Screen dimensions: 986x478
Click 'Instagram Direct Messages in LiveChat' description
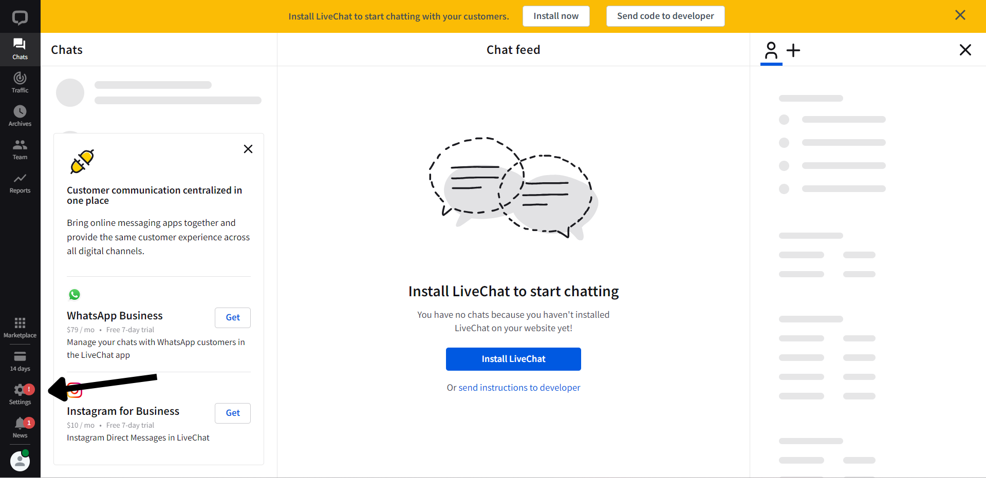(x=138, y=437)
